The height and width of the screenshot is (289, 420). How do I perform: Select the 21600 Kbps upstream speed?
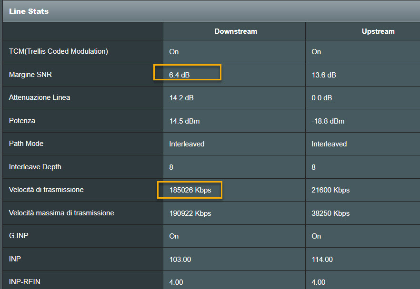[330, 190]
